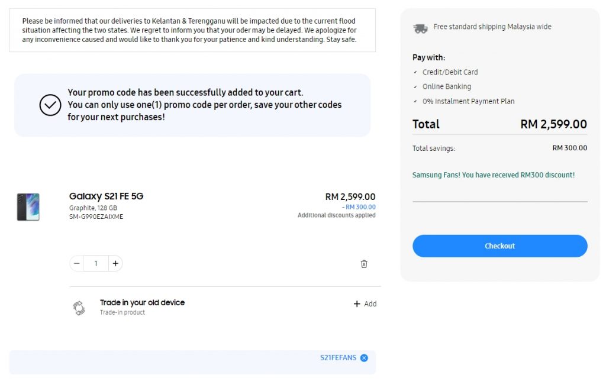Click the trade-in recycle icon

tap(79, 308)
